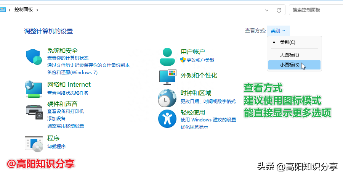Expand the address bar history dropdown arrow
This screenshot has height=176, width=343.
coord(267,10)
